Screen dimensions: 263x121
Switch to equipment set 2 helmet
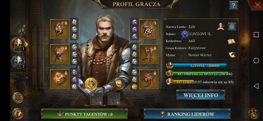(18, 62)
